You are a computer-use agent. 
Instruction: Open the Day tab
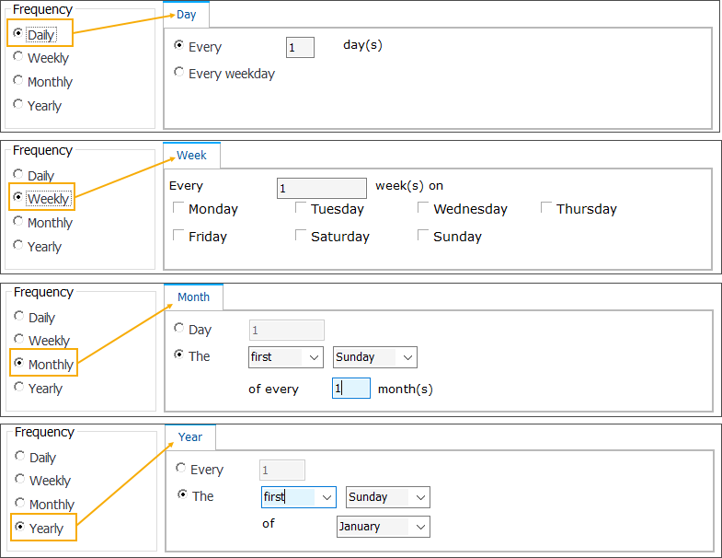[x=187, y=15]
